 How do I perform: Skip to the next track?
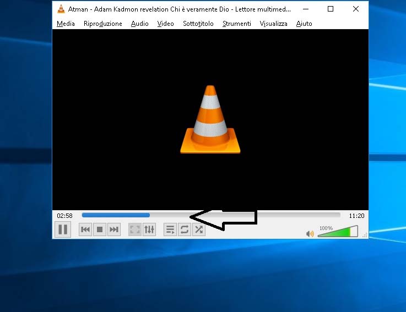pyautogui.click(x=114, y=229)
